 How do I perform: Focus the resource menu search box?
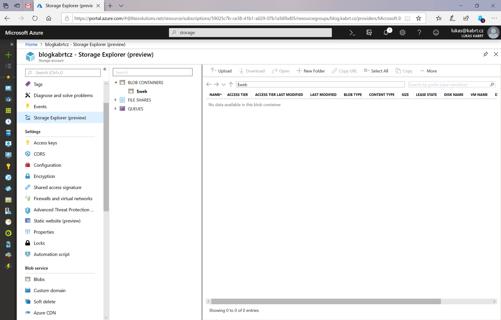(x=63, y=73)
